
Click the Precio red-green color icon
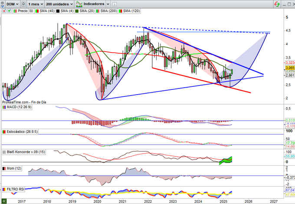tap(15, 11)
